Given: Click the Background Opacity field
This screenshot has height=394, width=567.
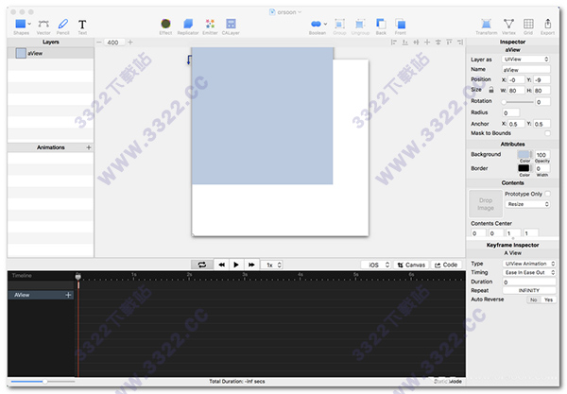Looking at the screenshot, I should 542,155.
